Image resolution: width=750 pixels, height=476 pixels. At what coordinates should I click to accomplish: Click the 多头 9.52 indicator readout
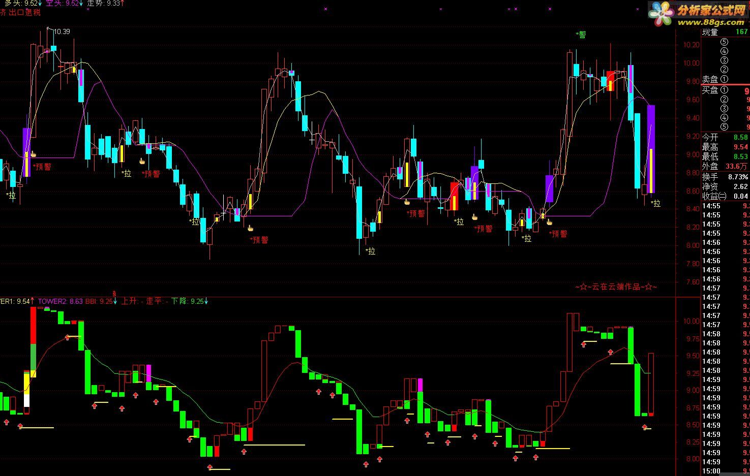pos(23,3)
